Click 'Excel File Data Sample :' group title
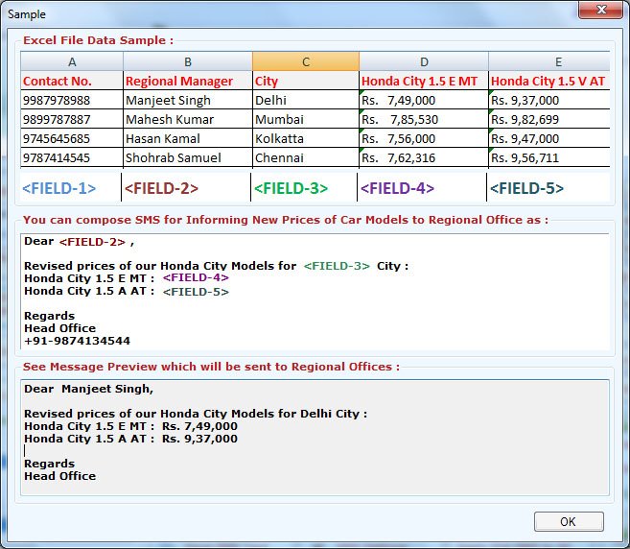Viewport: 630px width, 549px height. 99,40
